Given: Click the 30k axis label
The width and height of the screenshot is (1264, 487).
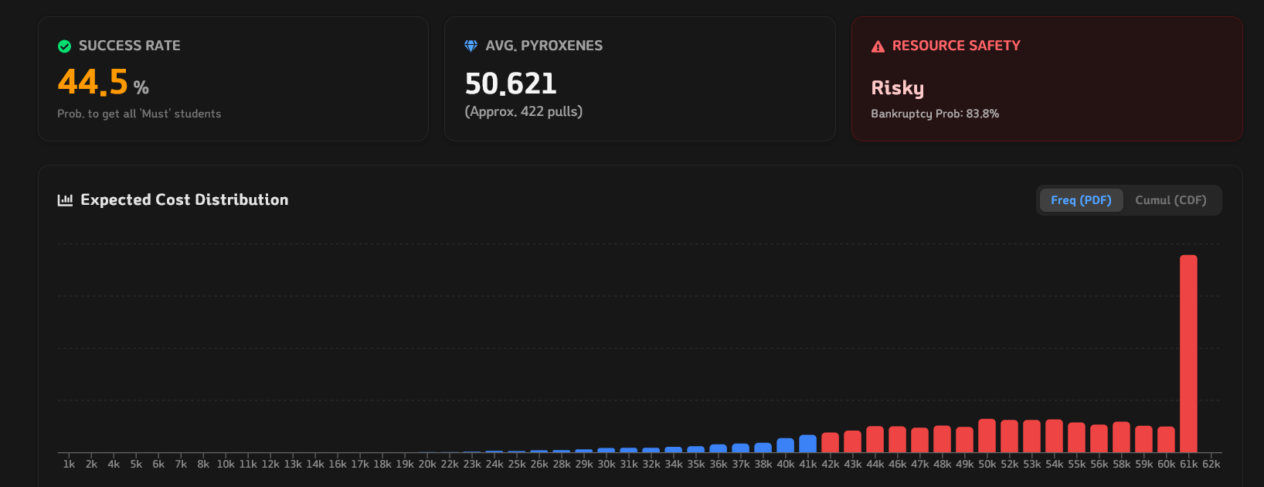Looking at the screenshot, I should [607, 465].
